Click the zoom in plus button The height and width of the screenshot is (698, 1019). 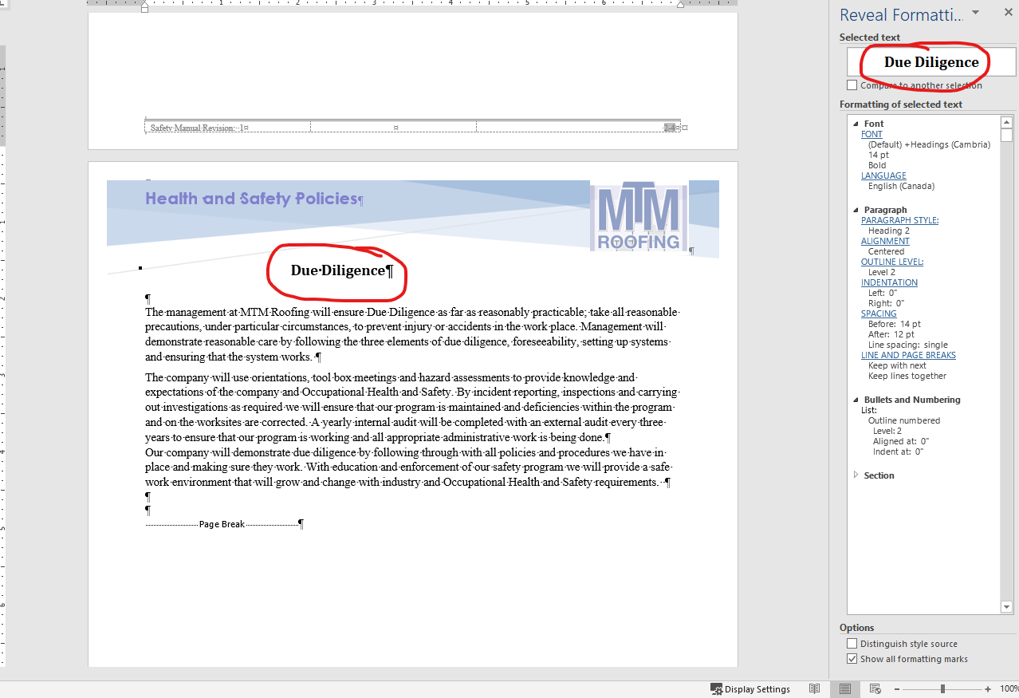tap(988, 689)
